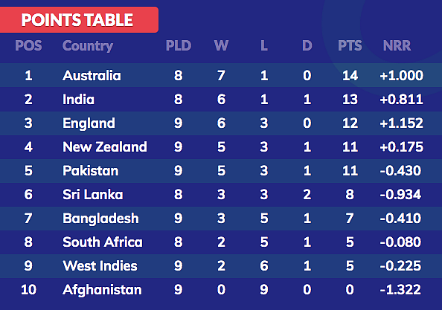Click England's +1.152 NRR value
Screen dimensions: 442x310
401,123
